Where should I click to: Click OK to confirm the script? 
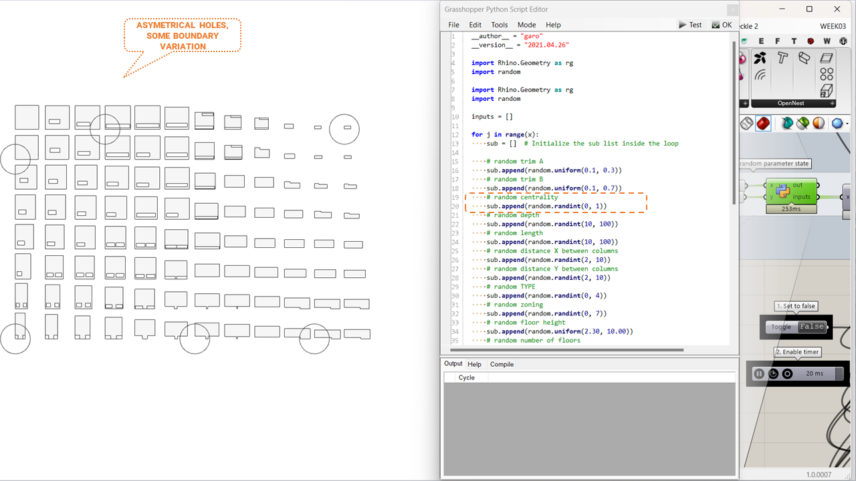[x=722, y=25]
